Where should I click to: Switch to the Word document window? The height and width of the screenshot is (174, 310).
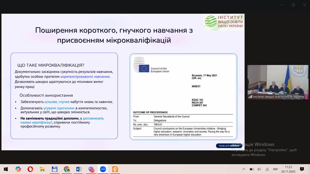pos(79,169)
